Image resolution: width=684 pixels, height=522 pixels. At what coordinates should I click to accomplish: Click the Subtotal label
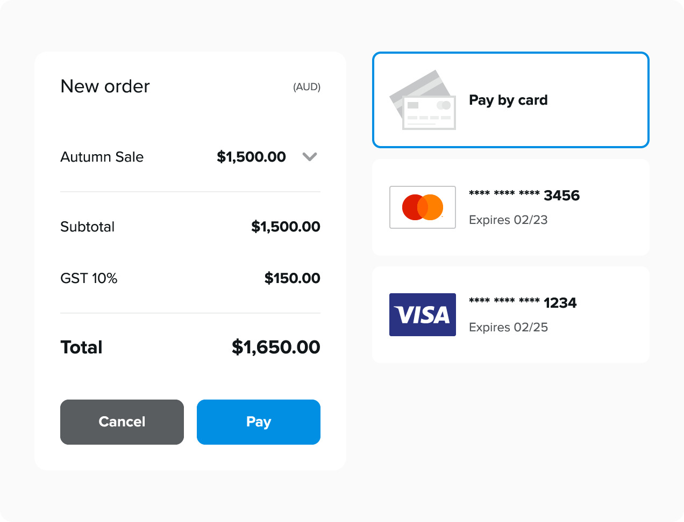[x=88, y=227]
